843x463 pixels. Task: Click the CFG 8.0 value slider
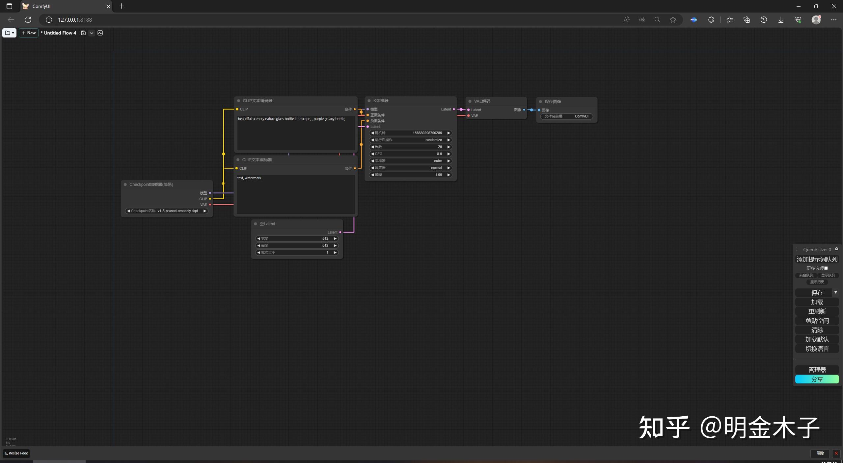click(x=410, y=154)
